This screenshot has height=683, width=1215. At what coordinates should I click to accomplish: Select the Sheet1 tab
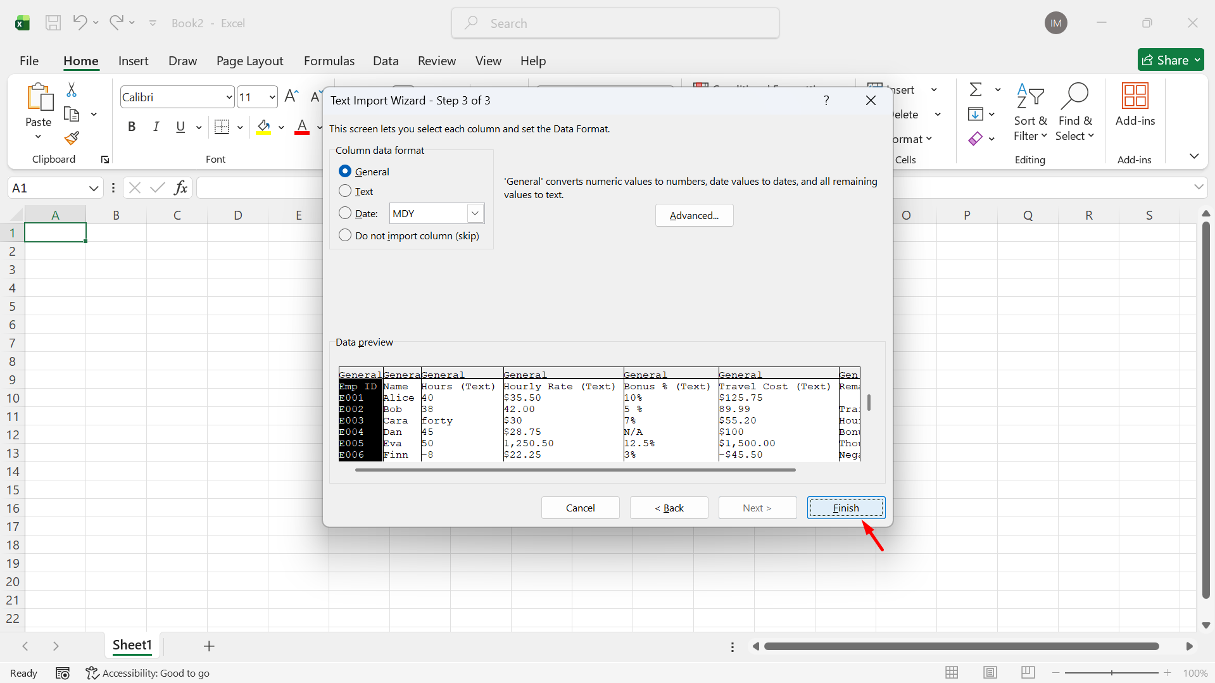click(x=132, y=645)
